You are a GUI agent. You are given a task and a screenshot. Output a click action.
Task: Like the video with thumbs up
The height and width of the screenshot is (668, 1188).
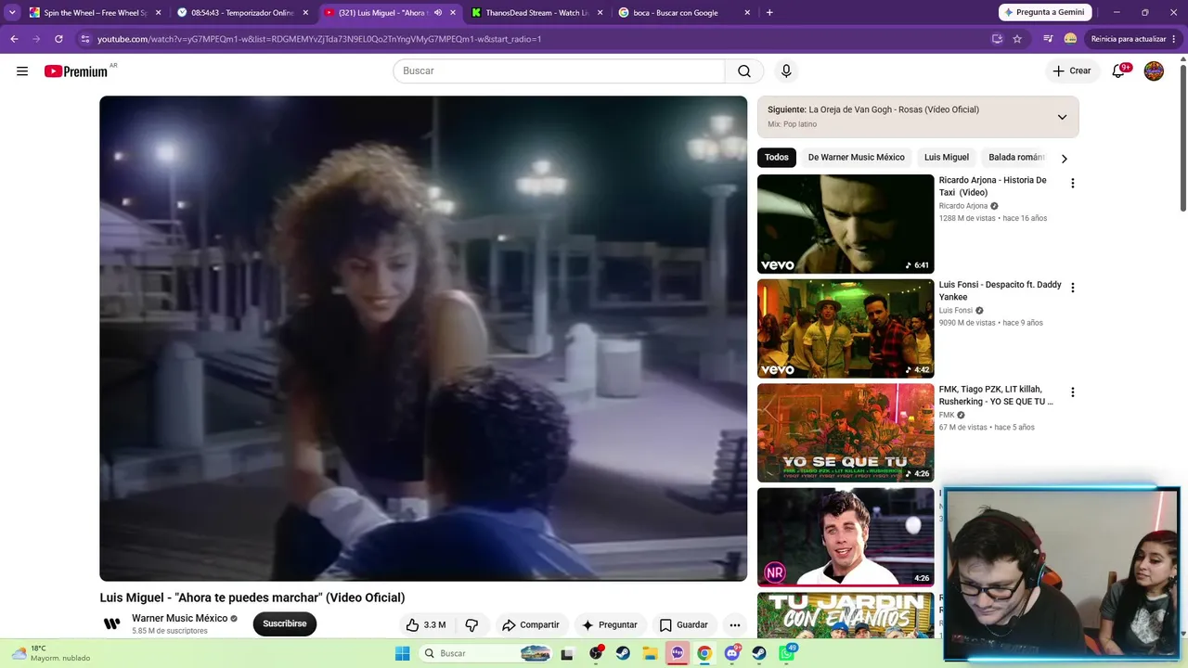coord(426,625)
